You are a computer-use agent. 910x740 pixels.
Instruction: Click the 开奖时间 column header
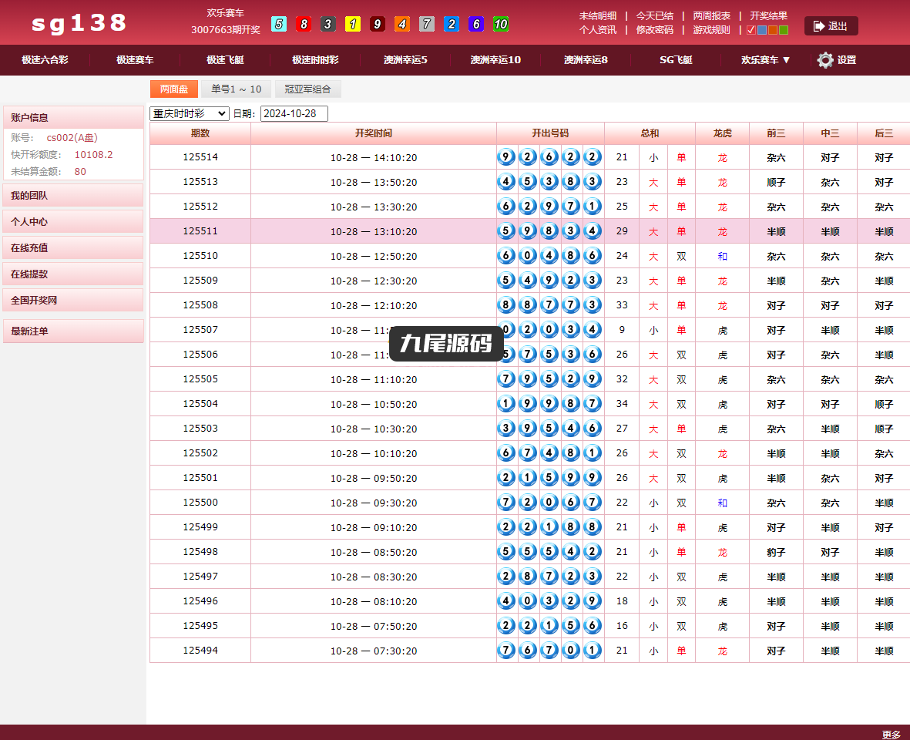374,133
